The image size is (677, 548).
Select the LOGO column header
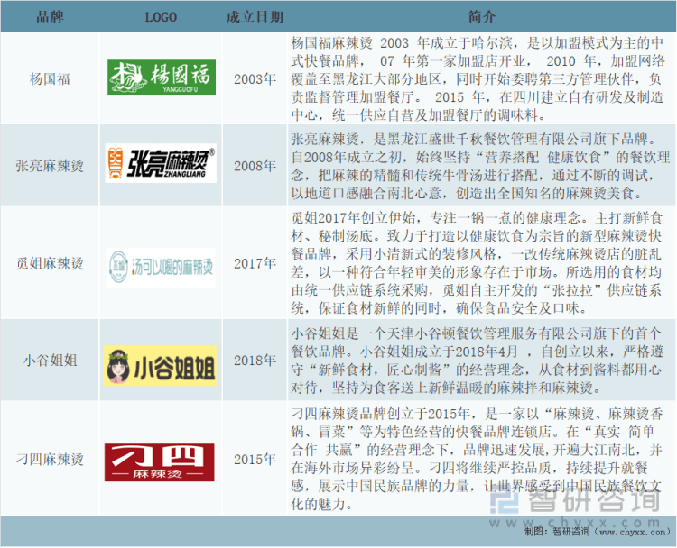161,17
